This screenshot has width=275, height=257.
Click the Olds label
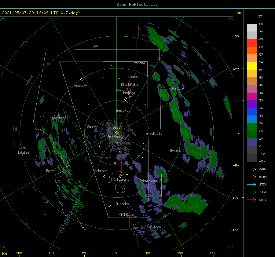[x=116, y=127]
